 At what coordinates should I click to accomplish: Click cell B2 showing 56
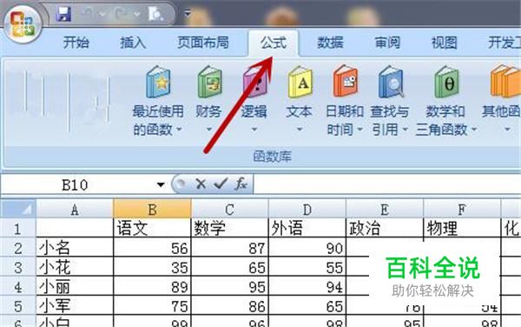[152, 248]
